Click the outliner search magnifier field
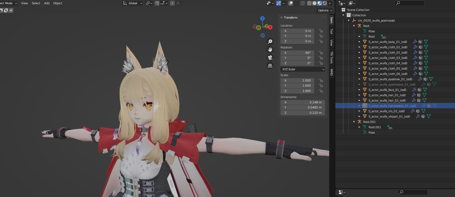This screenshot has height=197, width=455. (x=409, y=3)
